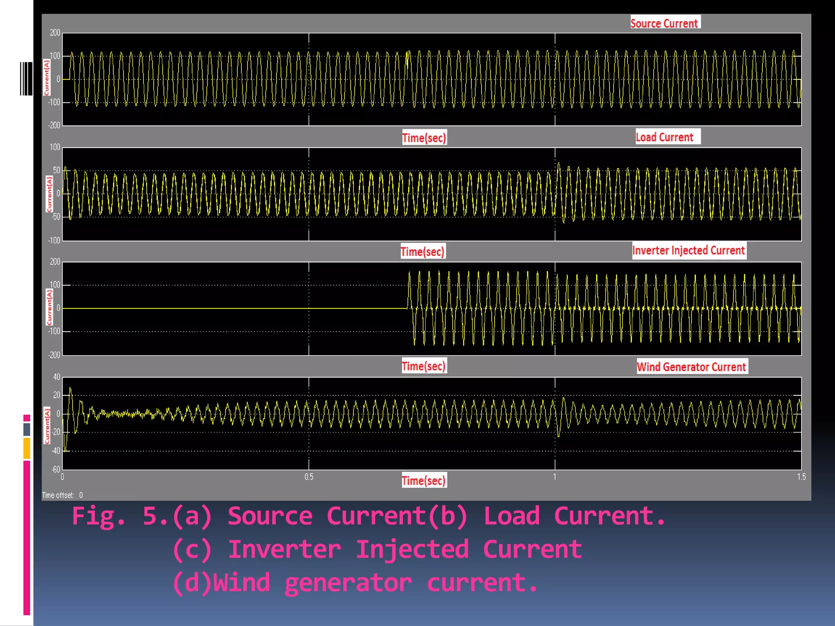Click the Time offset: 0 status text

coord(62,495)
